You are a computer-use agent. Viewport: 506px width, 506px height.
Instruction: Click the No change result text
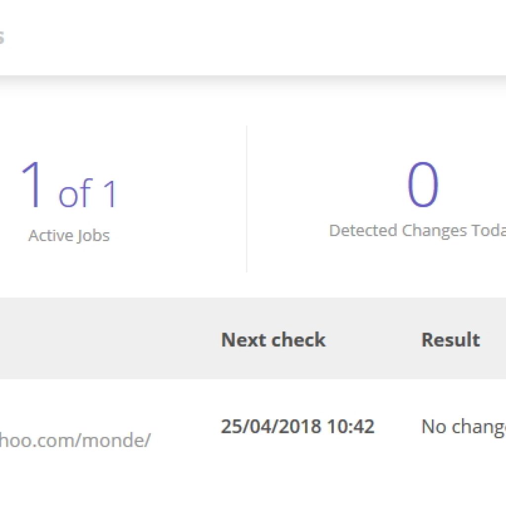click(464, 427)
